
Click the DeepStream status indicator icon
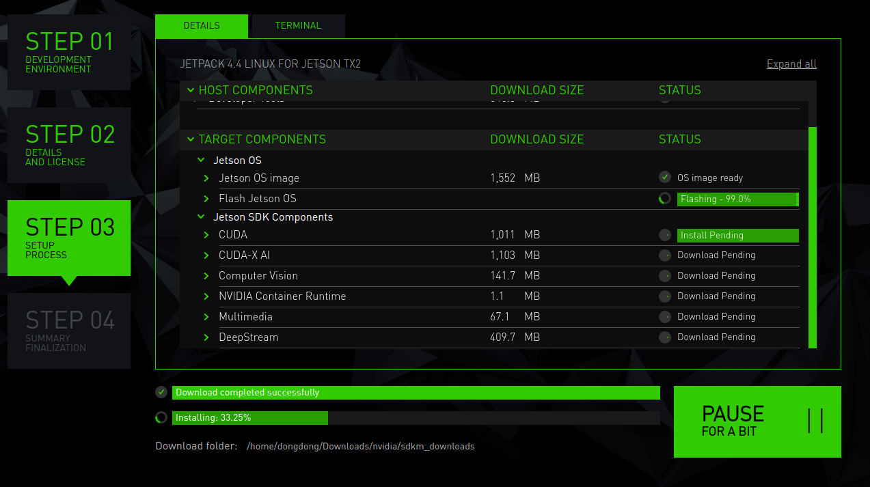(664, 337)
